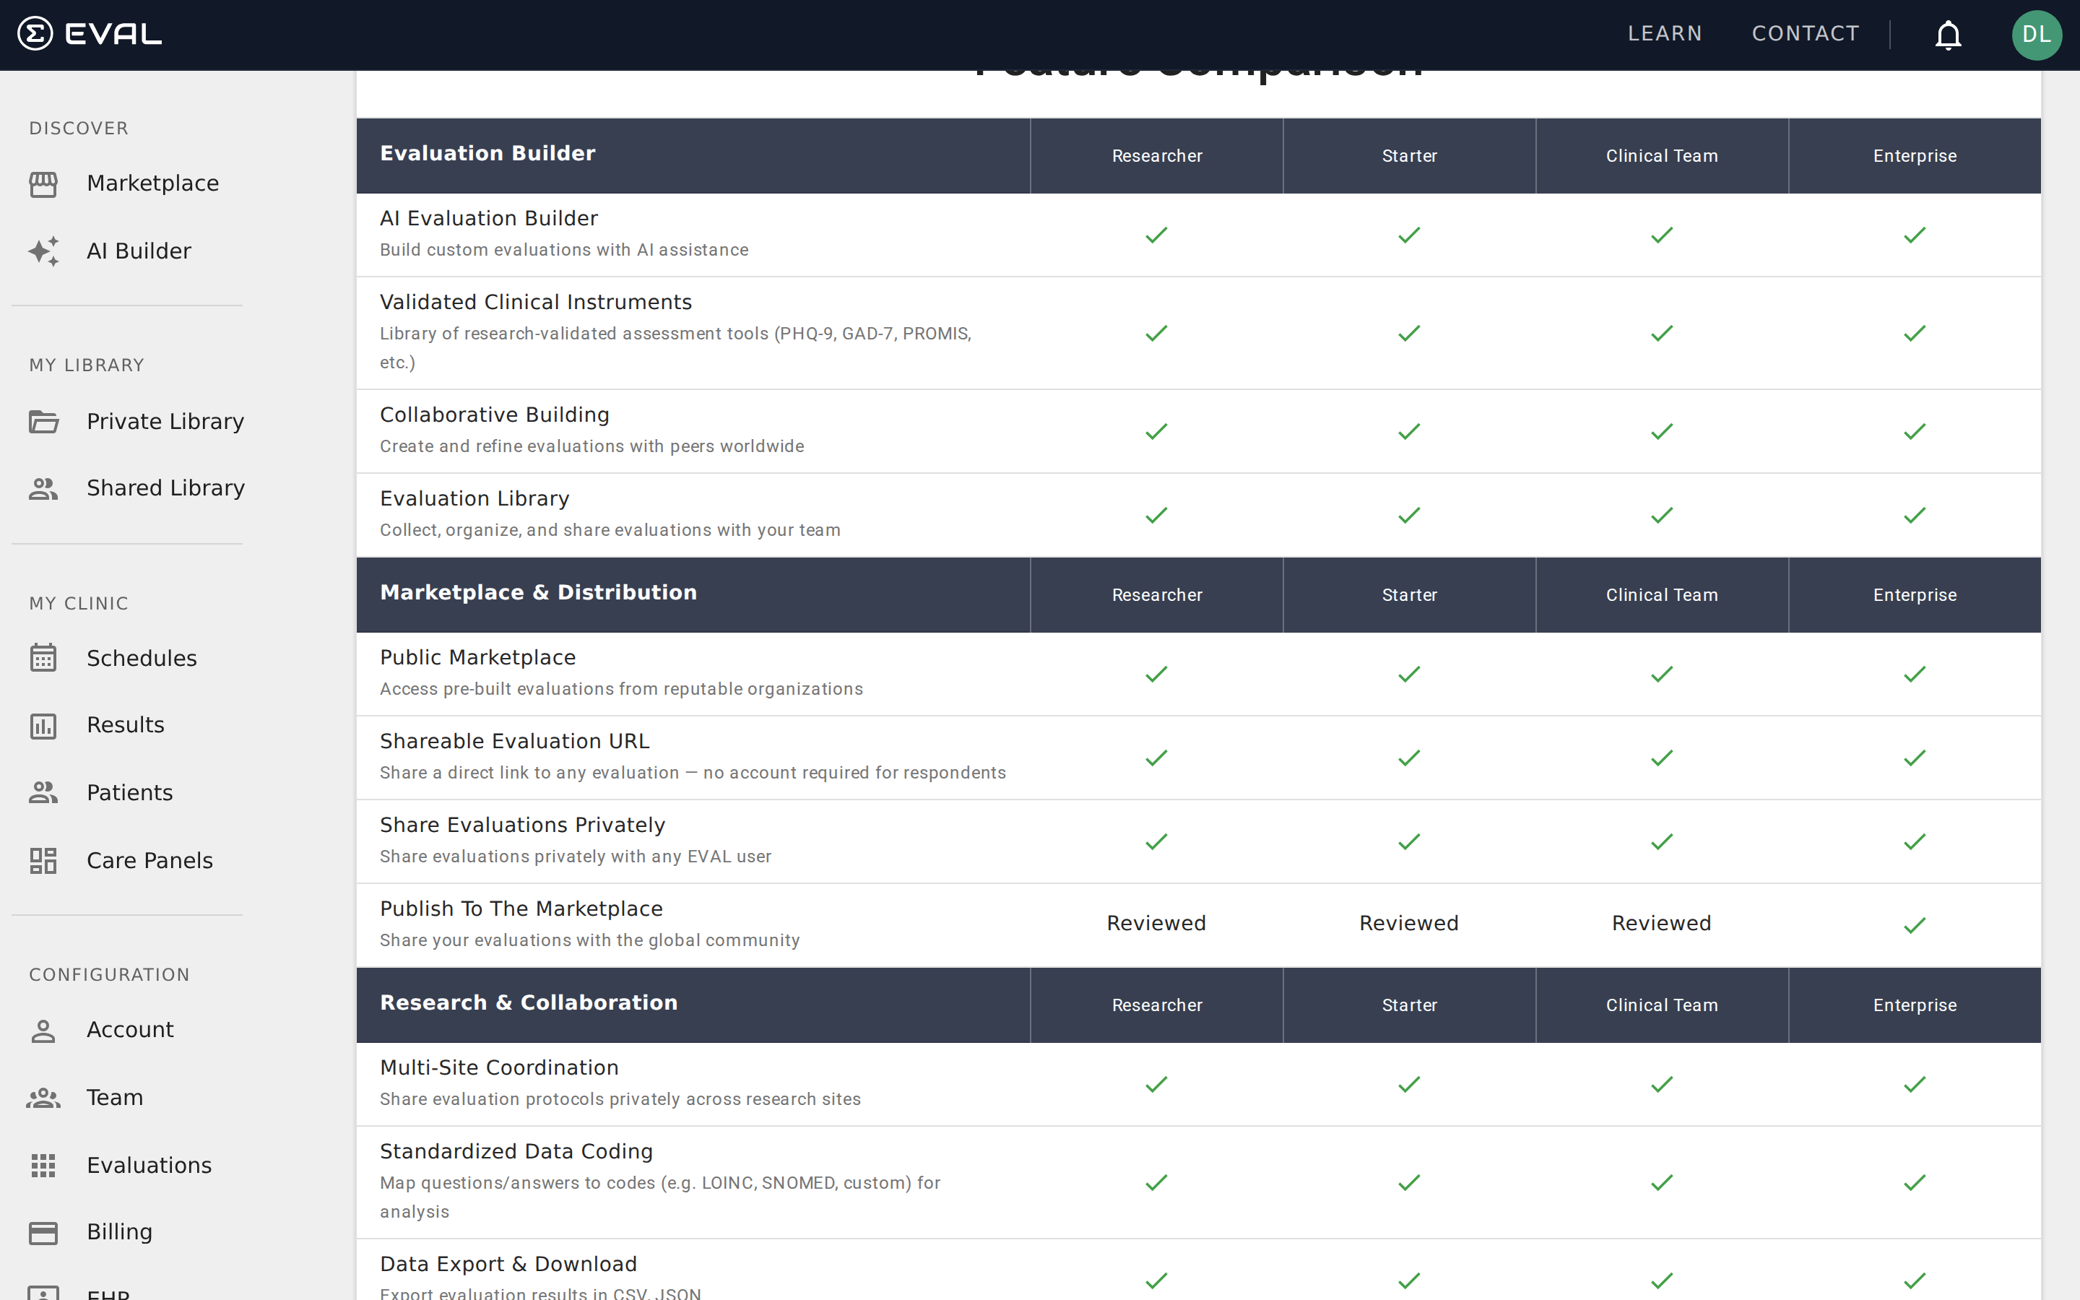
Task: Click Reviewed in the Publish To Marketplace row
Action: tap(1156, 922)
